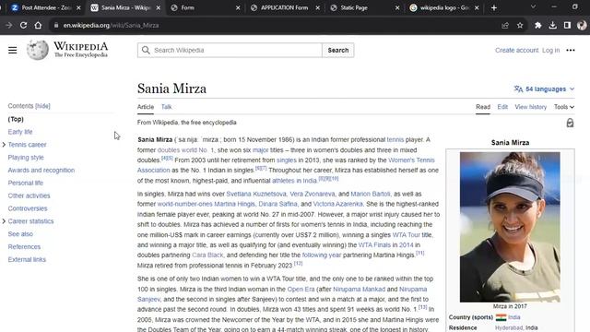Jump to Awards and recognition section
Screen dimensions: 590x332
point(41,170)
